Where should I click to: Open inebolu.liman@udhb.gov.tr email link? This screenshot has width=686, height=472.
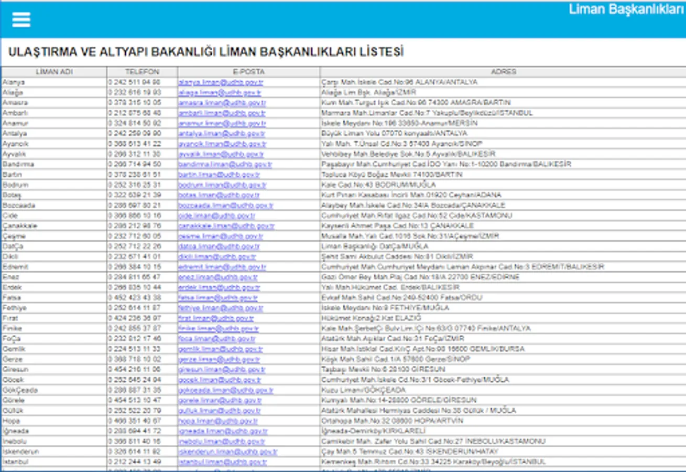222,441
